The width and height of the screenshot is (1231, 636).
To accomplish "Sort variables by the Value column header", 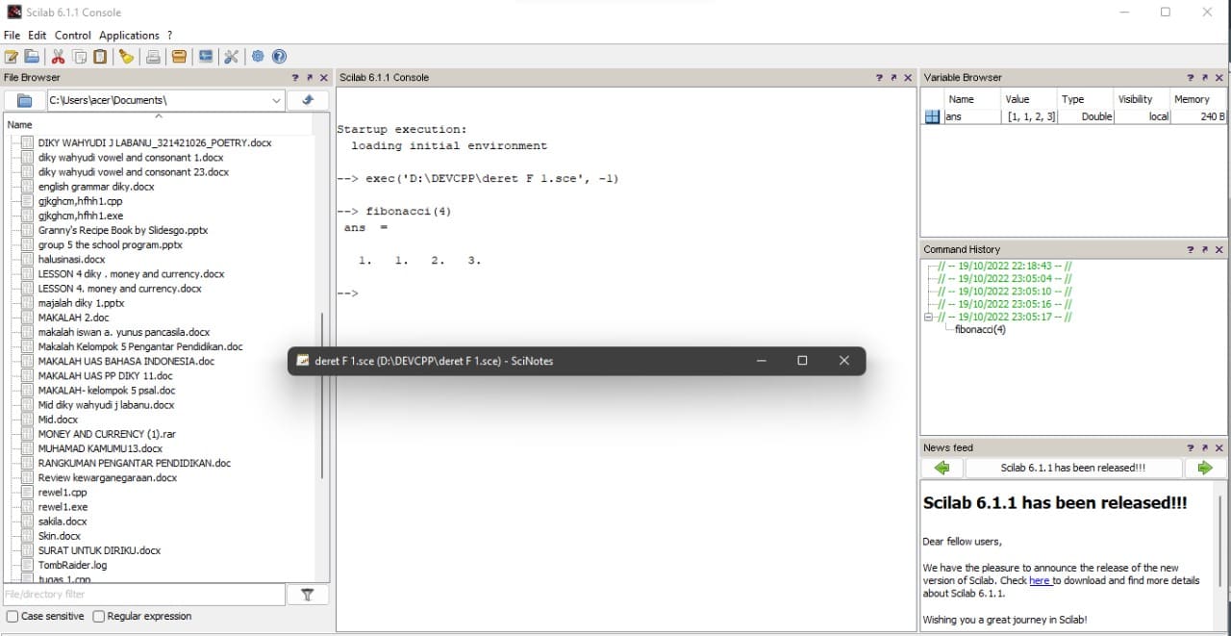I will [x=1017, y=99].
